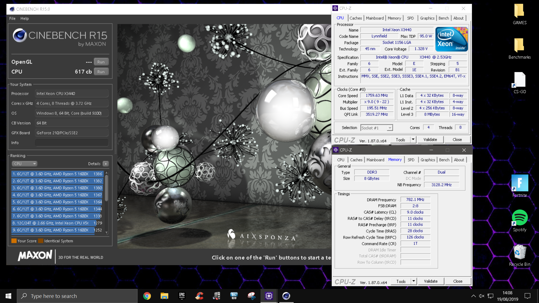The height and width of the screenshot is (303, 539).
Task: Click the top CPU-Z window title icon
Action: tap(335, 8)
